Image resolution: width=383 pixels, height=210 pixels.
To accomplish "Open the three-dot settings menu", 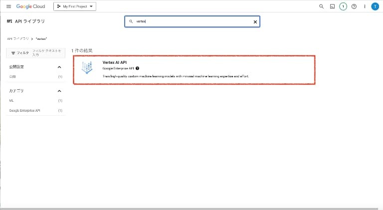I will 365,6.
